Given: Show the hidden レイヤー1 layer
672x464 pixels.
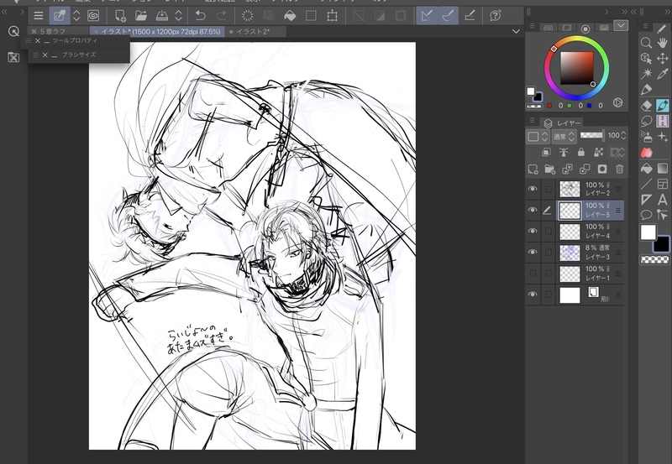Looking at the screenshot, I should click(532, 273).
